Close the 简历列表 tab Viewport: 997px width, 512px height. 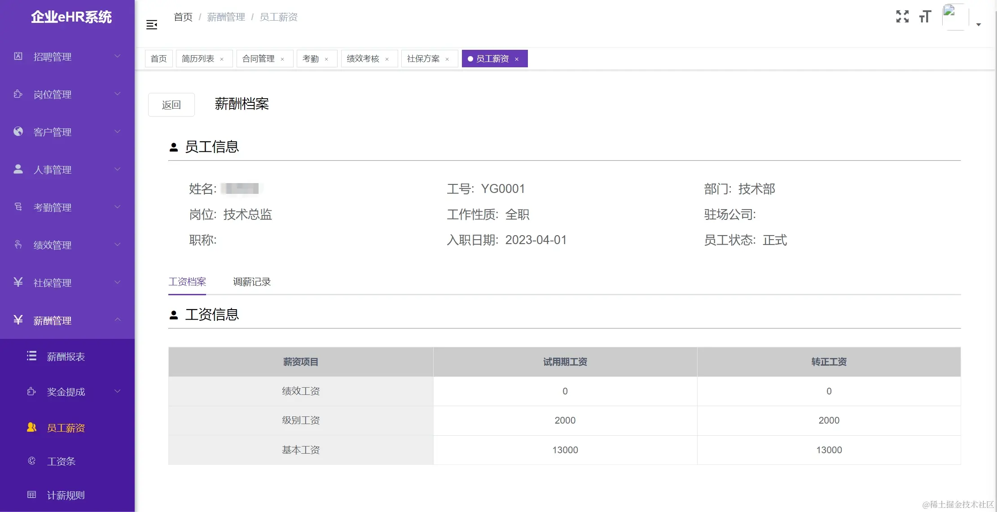pyautogui.click(x=222, y=59)
